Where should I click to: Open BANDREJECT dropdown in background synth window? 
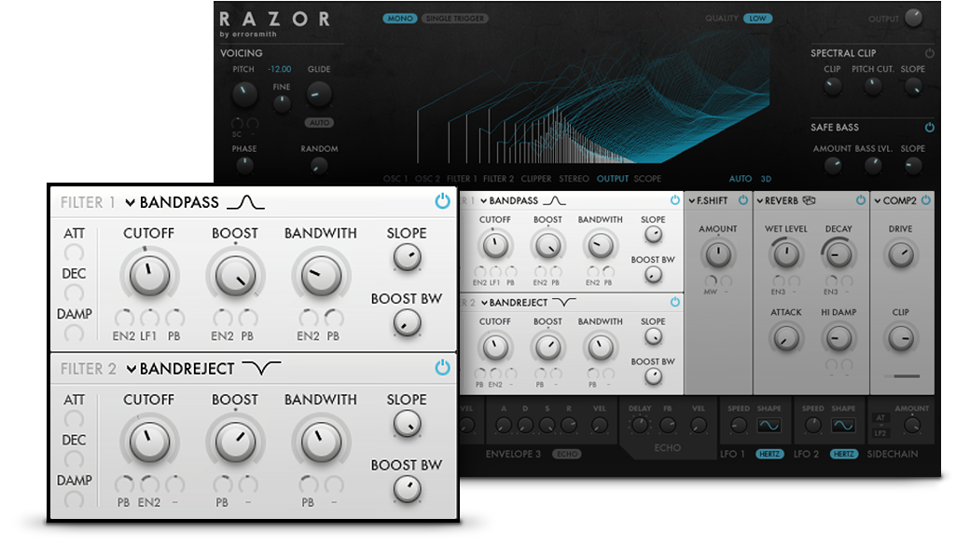514,303
